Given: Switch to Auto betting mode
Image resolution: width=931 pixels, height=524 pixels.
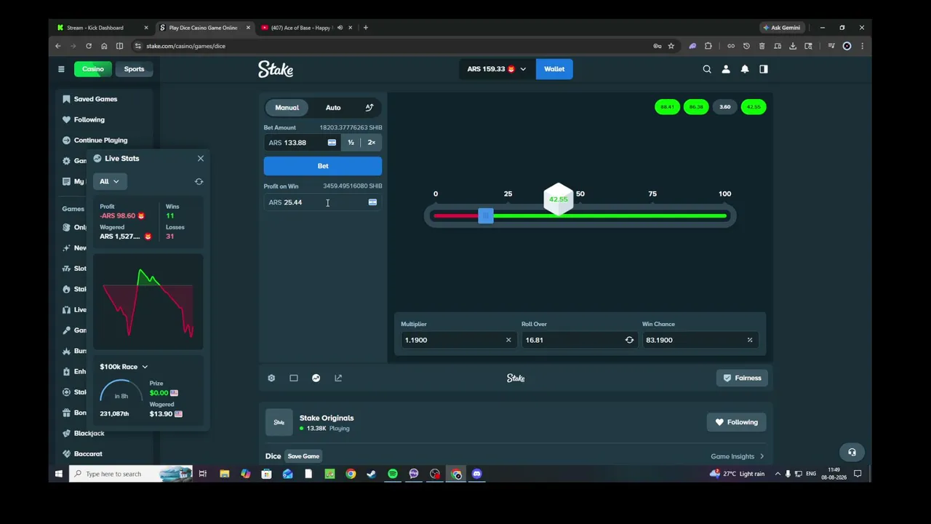Looking at the screenshot, I should click(333, 108).
